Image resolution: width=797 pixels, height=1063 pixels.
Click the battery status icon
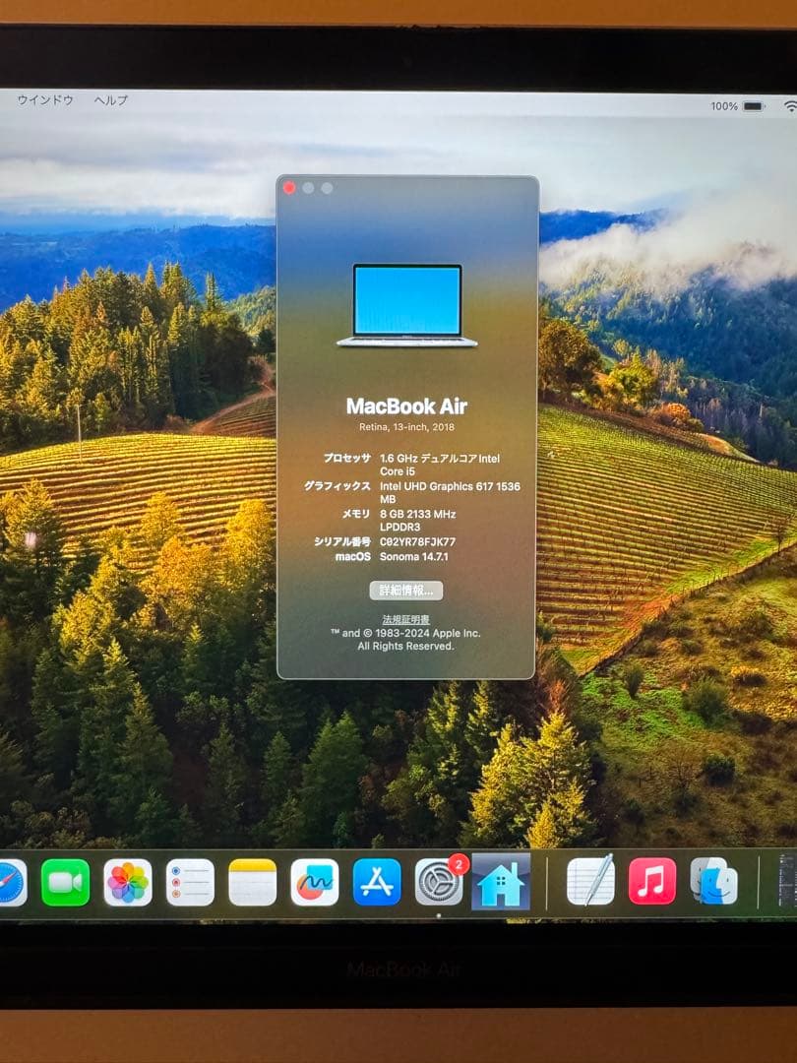[753, 106]
